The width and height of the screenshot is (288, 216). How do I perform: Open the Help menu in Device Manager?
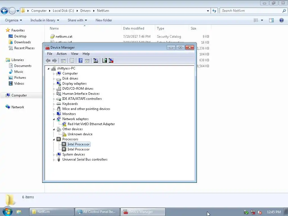click(x=86, y=54)
